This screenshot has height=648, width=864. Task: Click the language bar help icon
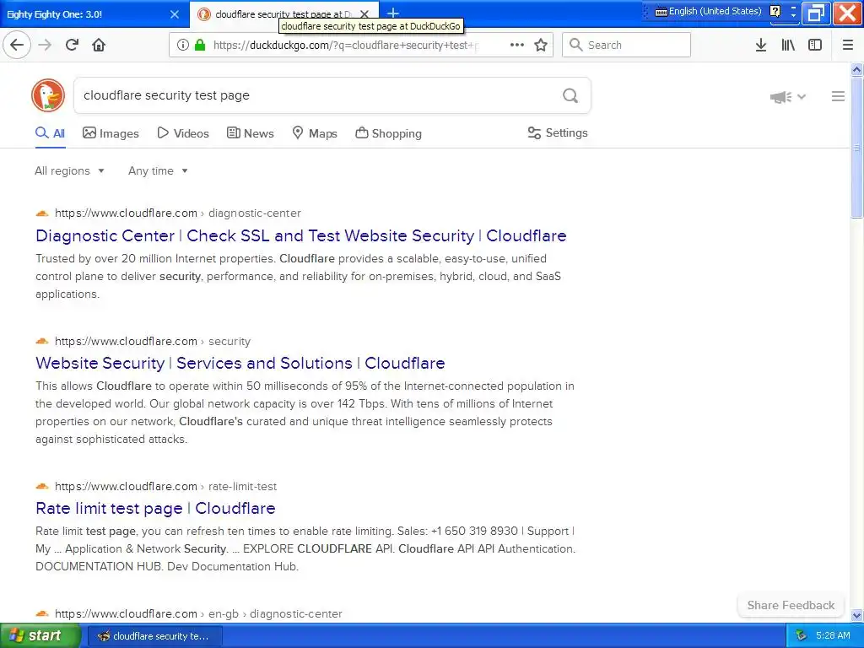click(x=775, y=11)
